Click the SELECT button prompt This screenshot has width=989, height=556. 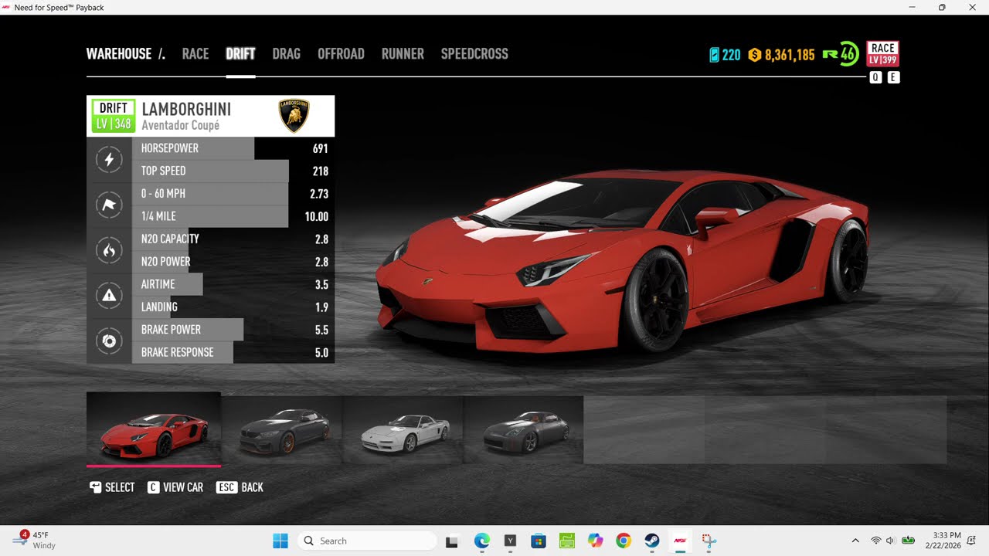click(112, 487)
